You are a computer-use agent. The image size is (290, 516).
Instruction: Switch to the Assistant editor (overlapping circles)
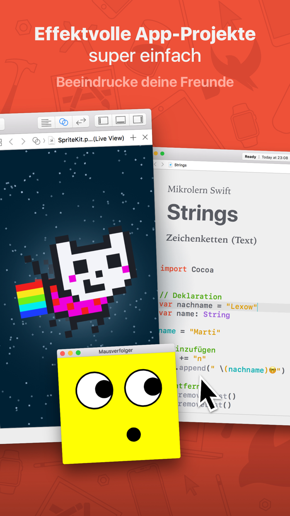[x=63, y=122]
